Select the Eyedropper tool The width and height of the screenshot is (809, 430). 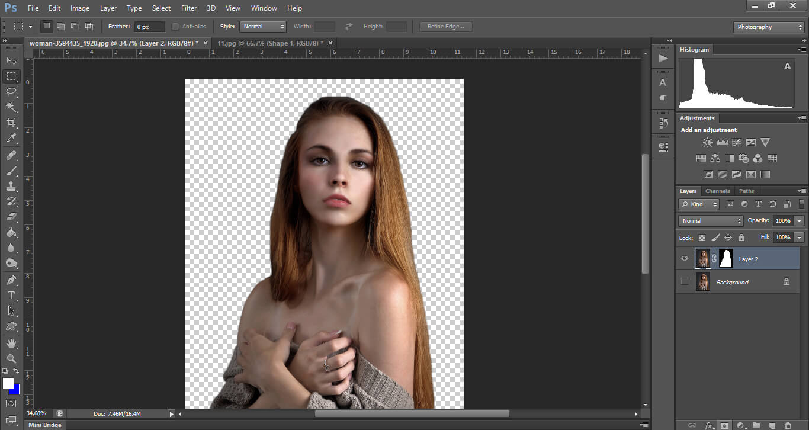click(x=11, y=138)
